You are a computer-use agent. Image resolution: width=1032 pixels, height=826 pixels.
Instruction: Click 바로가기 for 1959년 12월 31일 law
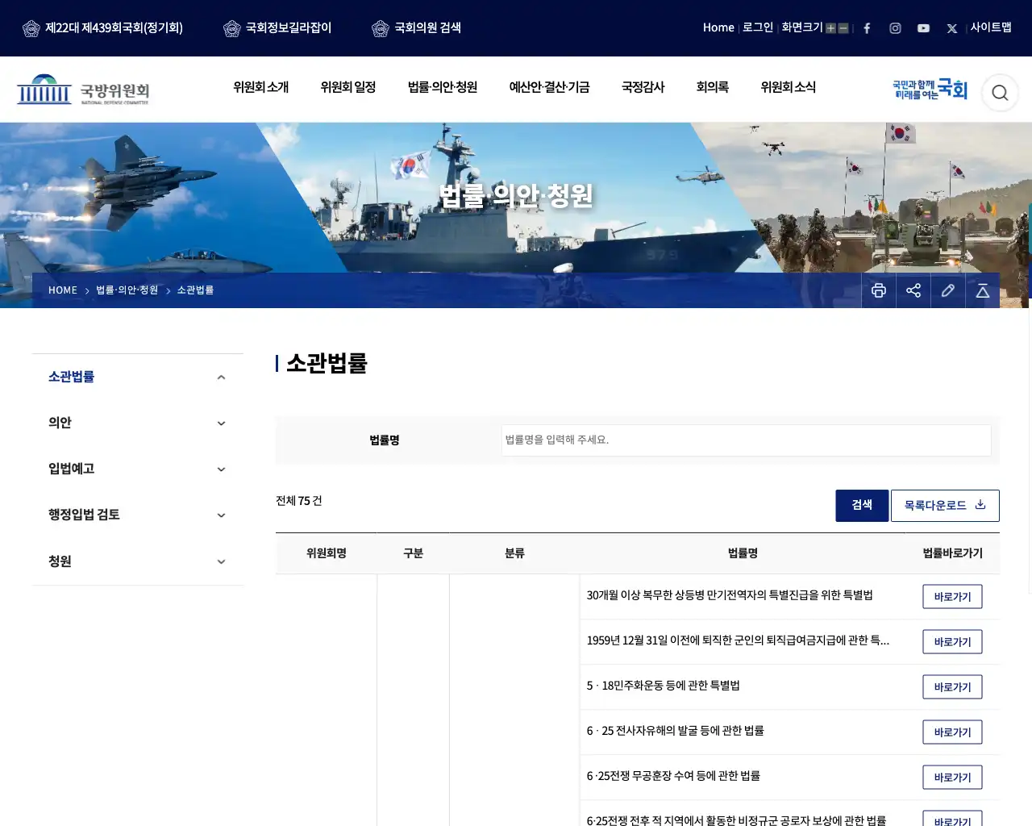coord(952,642)
